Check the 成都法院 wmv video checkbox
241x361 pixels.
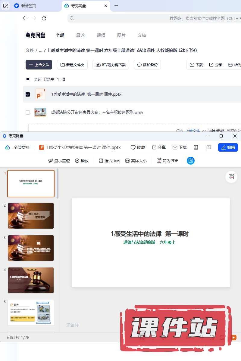[x=28, y=113]
